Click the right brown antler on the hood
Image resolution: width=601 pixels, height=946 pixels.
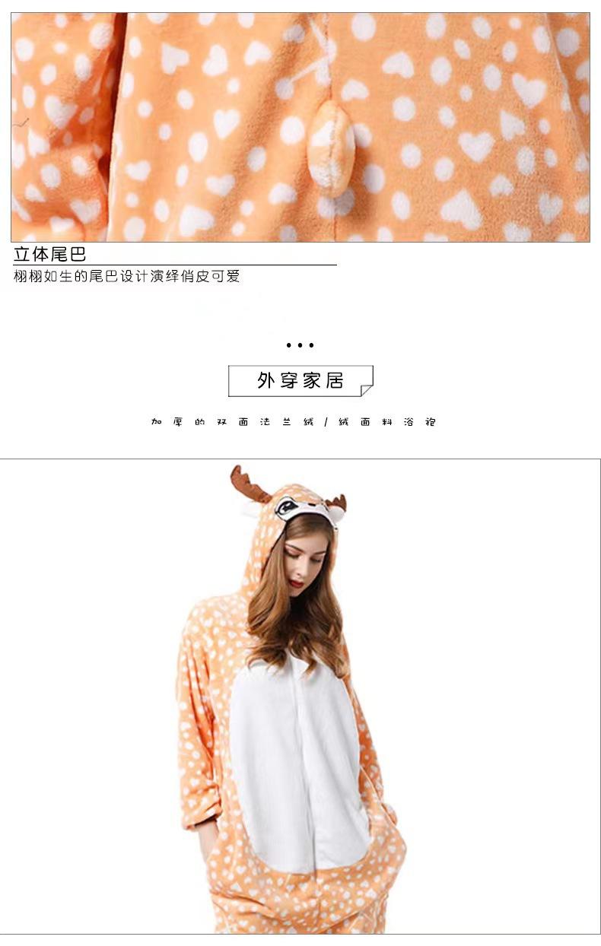[x=337, y=503]
